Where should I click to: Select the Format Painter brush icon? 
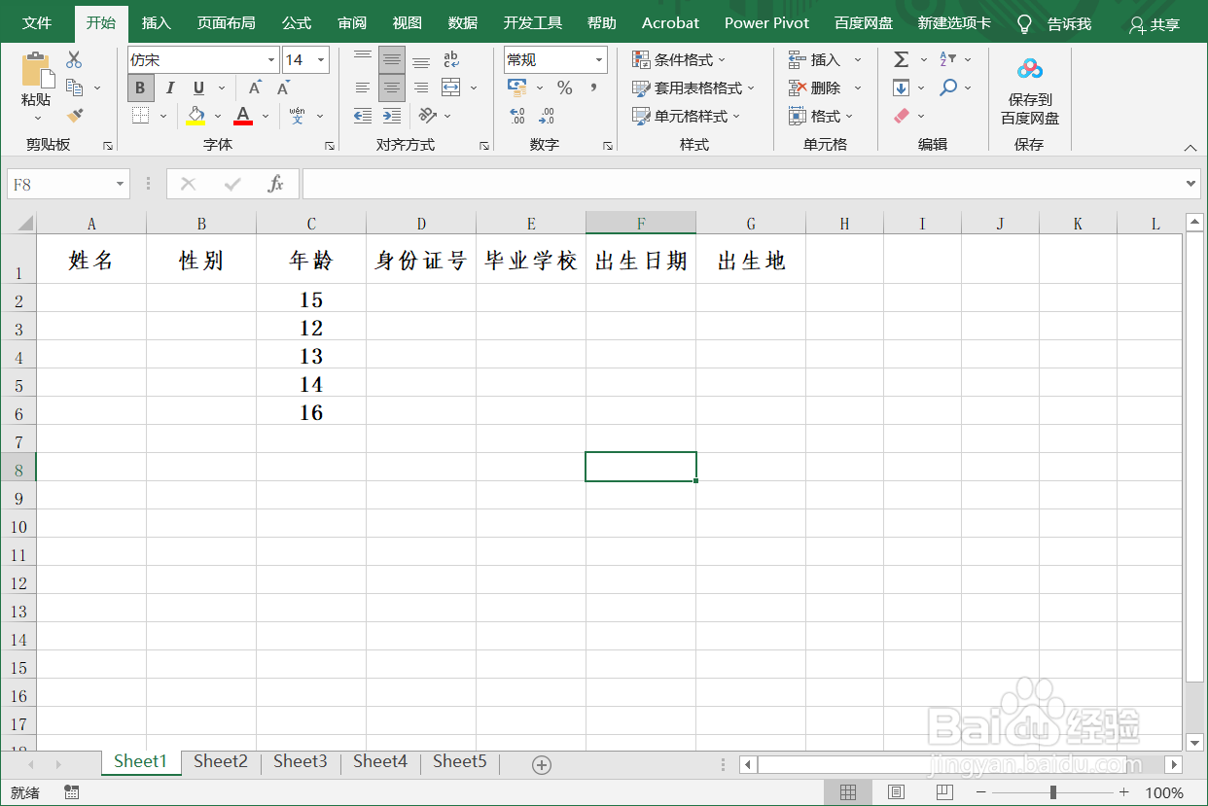(74, 116)
